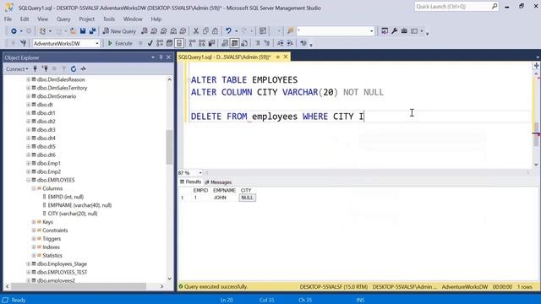Click the Connect Object Explorer plug icon
This screenshot has height=304, width=541.
point(36,69)
